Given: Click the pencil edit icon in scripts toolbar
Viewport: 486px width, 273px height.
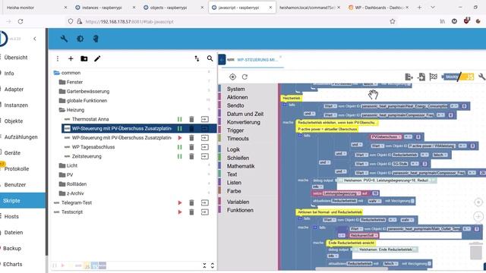Looking at the screenshot, I should 97,58.
